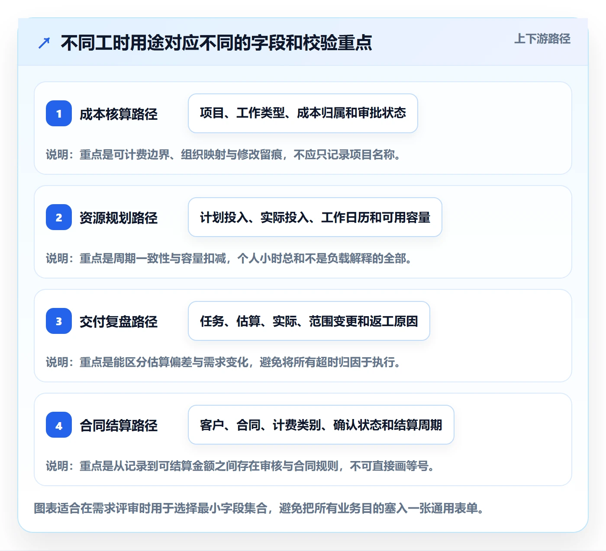Screen dimensions: 606x551
Task: Click the 计划投入、实际投入、工作日历和可用容量 box
Action: [x=315, y=217]
